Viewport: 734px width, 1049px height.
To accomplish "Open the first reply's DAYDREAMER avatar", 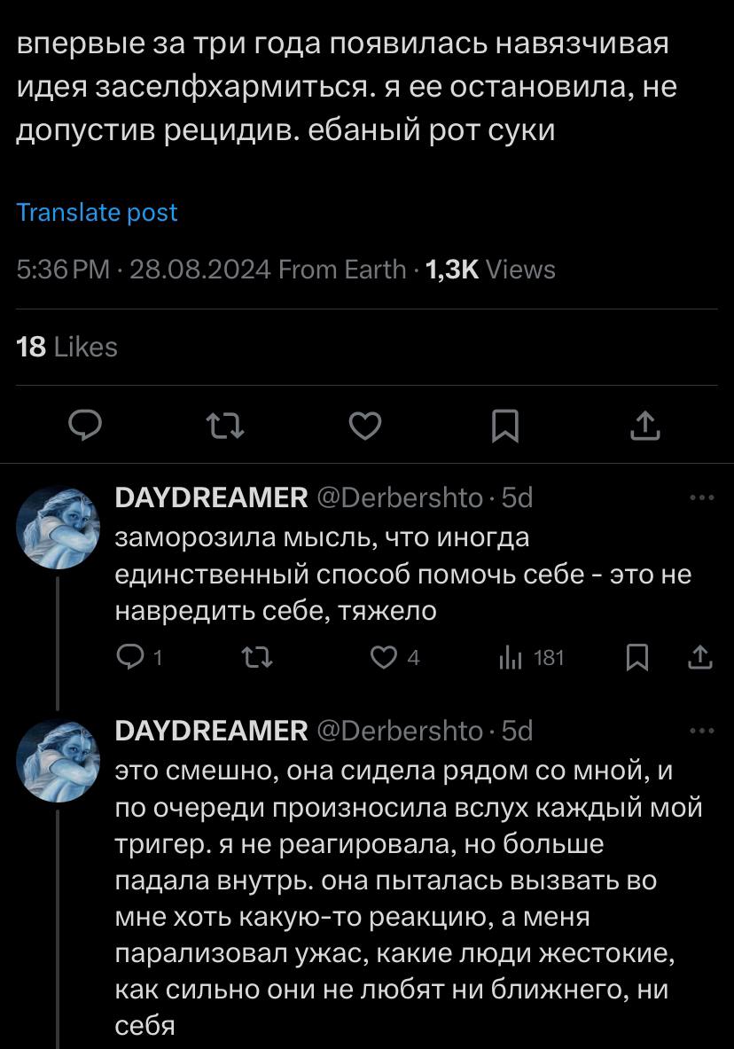I will click(56, 528).
